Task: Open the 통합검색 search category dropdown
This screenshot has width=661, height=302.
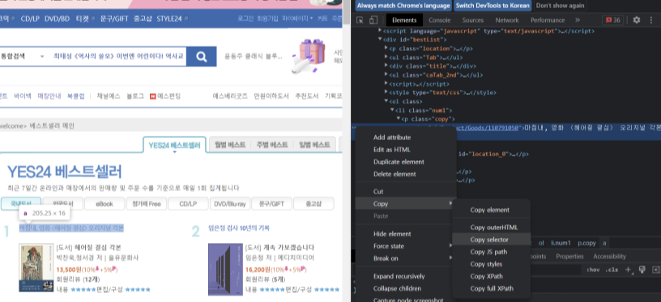Action: 23,57
